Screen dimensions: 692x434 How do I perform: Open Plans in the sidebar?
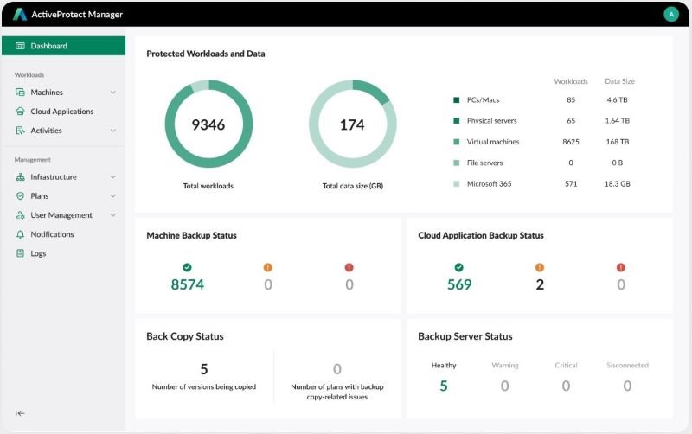coord(63,196)
